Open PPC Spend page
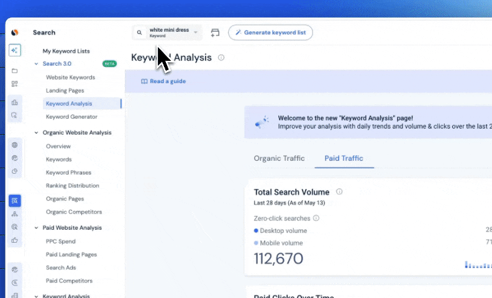The image size is (492, 298). (60, 242)
